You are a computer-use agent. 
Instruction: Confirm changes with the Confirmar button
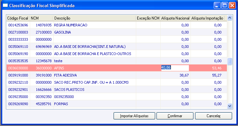pyautogui.click(x=175, y=116)
